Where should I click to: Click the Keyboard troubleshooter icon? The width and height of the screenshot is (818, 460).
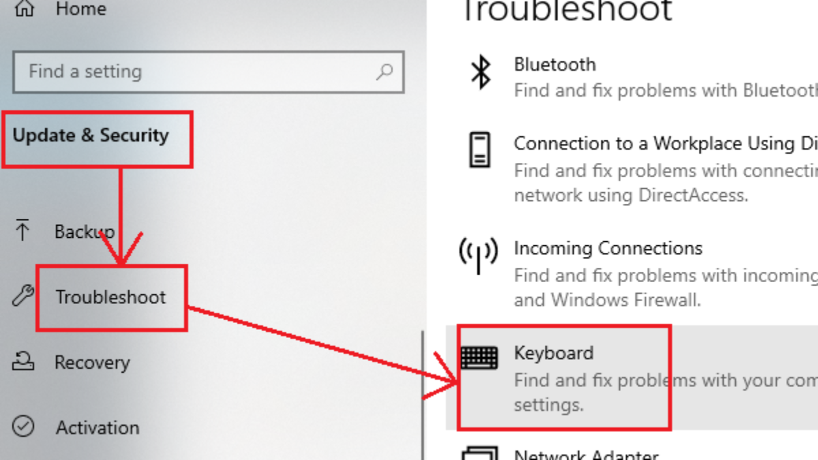coord(479,357)
